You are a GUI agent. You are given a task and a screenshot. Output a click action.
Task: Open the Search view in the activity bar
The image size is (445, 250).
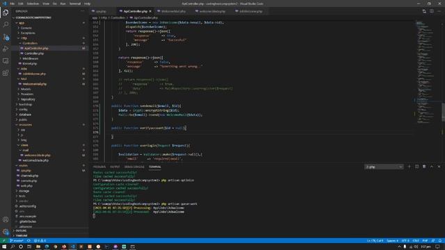tap(6, 25)
